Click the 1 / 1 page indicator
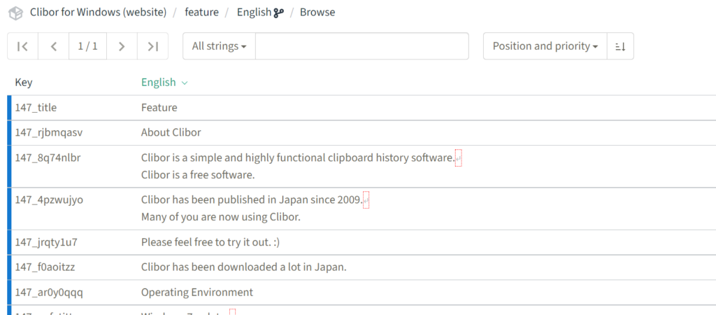The image size is (716, 315). point(87,46)
